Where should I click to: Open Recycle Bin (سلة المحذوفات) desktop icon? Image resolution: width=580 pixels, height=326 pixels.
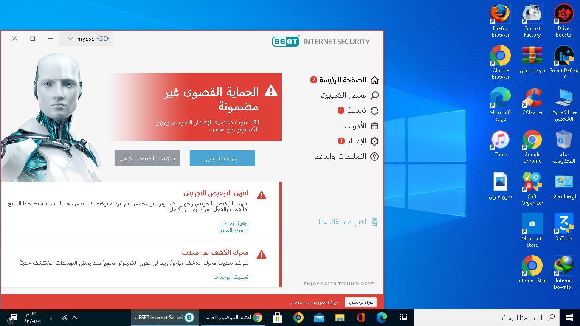[x=564, y=146]
